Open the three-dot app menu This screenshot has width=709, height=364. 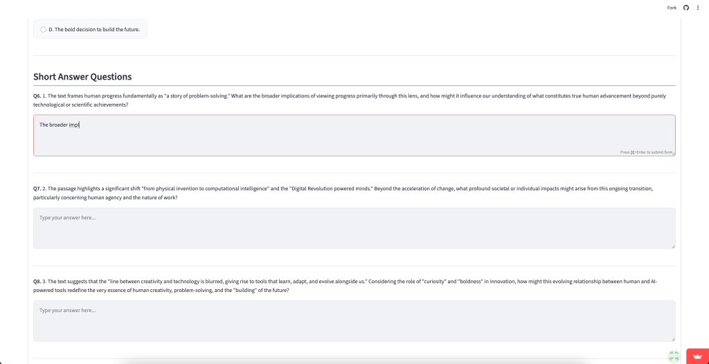(698, 8)
